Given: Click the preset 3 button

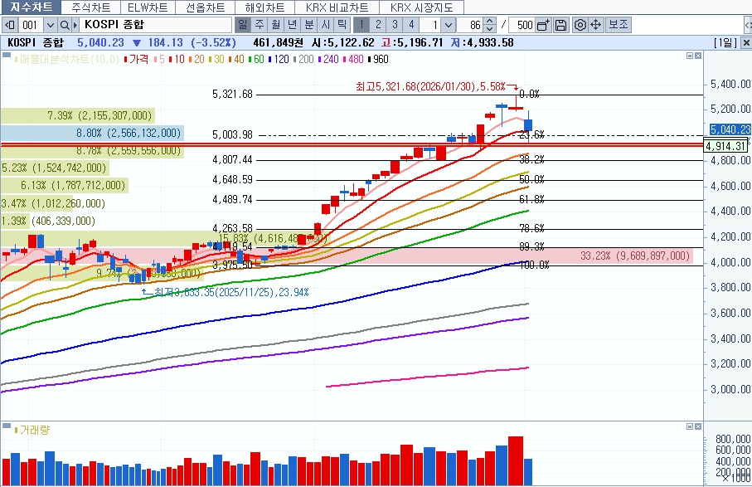Looking at the screenshot, I should pyautogui.click(x=395, y=25).
